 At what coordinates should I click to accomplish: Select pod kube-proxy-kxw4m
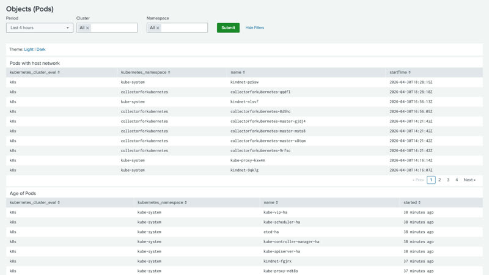click(x=248, y=160)
